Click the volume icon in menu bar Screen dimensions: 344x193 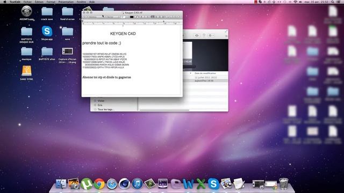300,2
